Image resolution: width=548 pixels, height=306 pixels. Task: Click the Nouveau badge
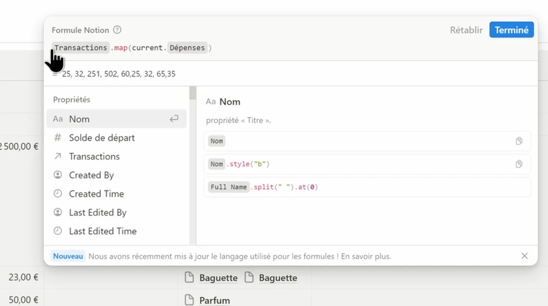coord(68,256)
